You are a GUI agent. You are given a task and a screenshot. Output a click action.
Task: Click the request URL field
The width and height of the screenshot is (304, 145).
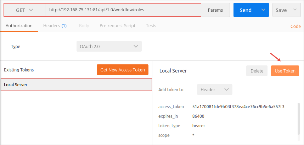[123, 10]
